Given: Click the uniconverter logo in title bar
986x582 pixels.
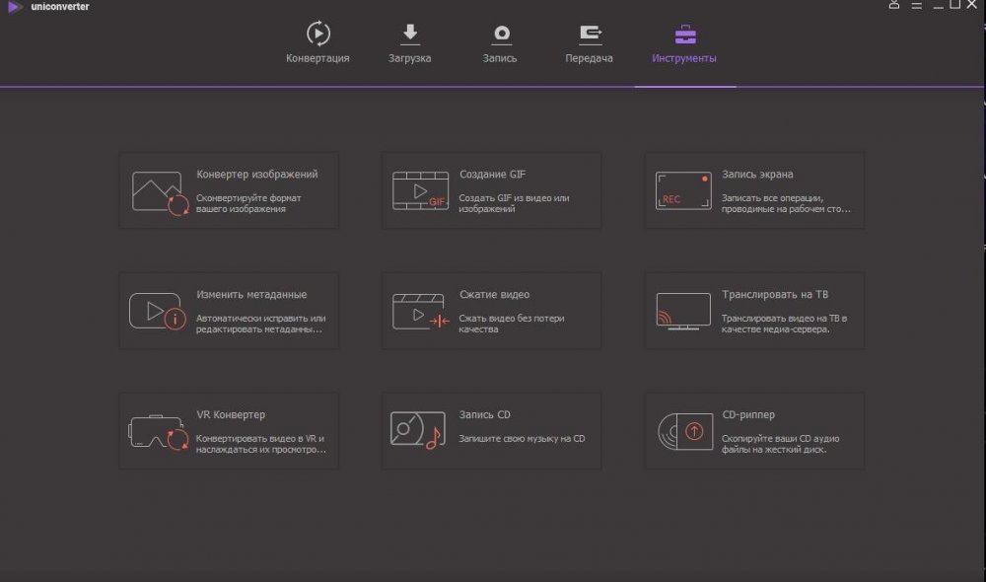Looking at the screenshot, I should [x=15, y=7].
